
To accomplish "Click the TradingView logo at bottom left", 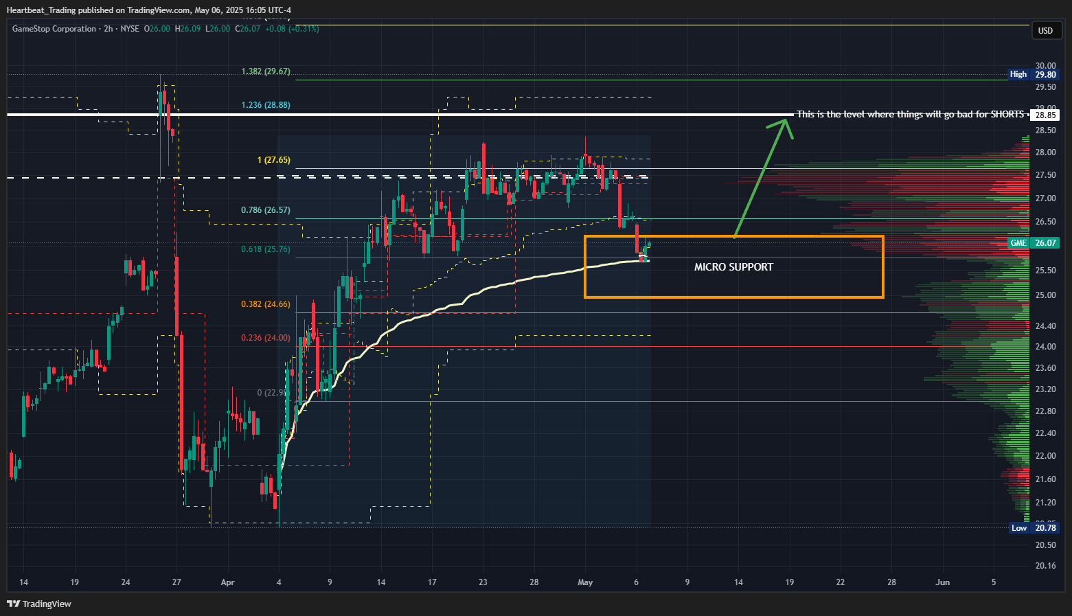I will 39,604.
